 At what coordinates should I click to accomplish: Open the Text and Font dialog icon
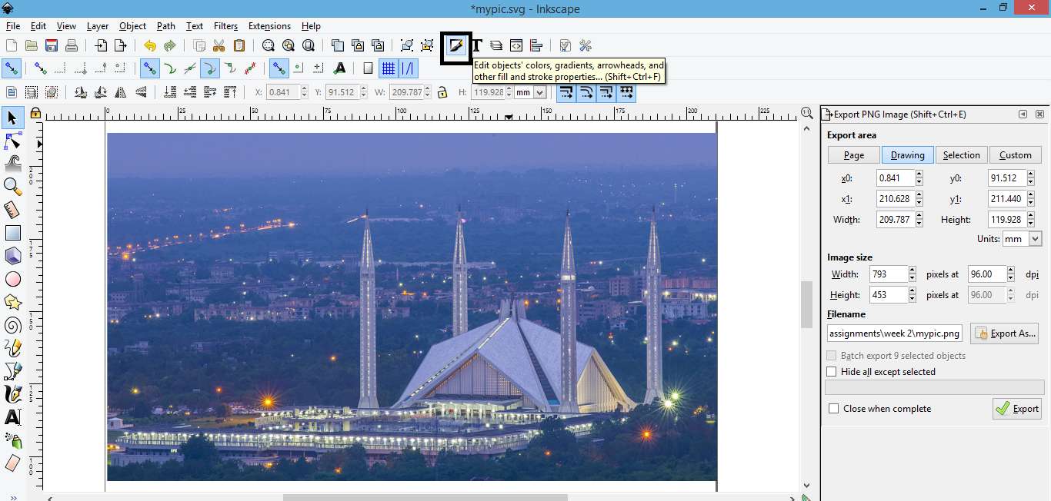click(x=476, y=46)
